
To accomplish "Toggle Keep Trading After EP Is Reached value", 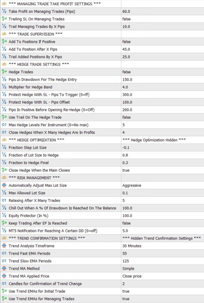I will point(126,223).
